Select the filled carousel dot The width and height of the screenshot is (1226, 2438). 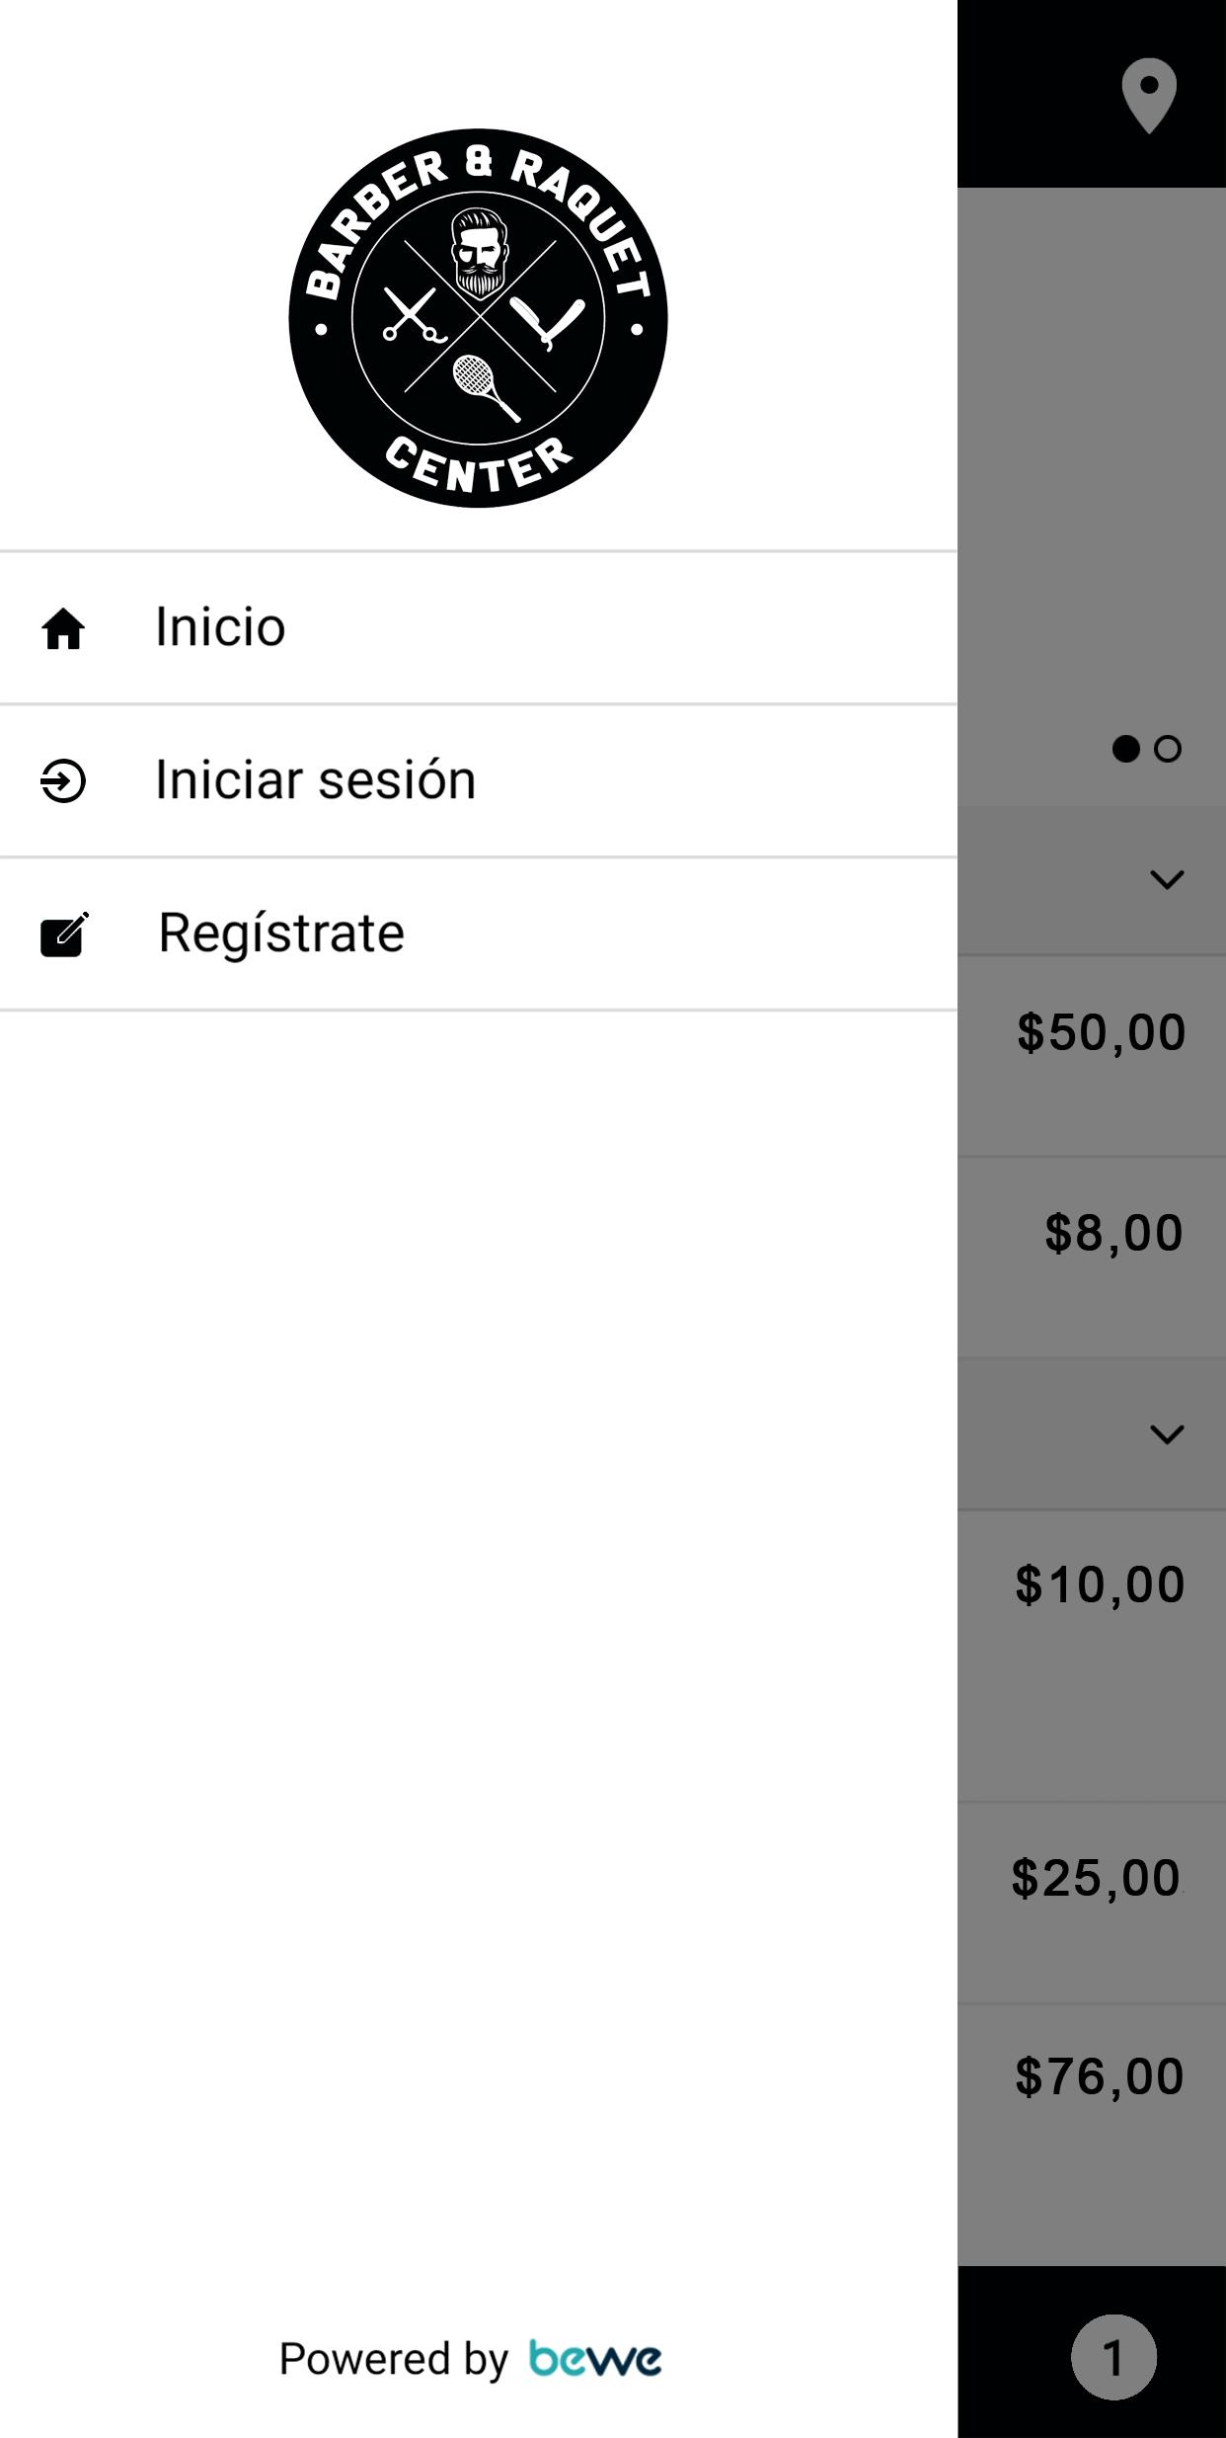[1125, 749]
